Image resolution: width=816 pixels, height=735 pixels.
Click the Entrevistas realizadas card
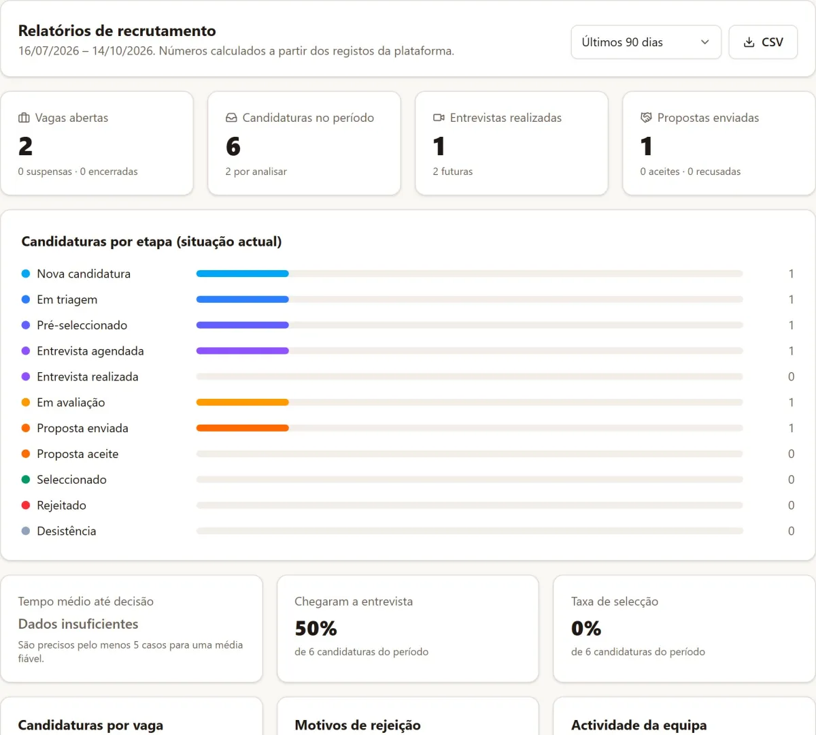click(x=511, y=144)
